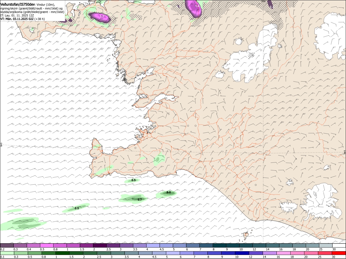Screen dimensions: 346x259
Task: Click the '(+38 h)' forecast offset
Action: click(39, 19)
